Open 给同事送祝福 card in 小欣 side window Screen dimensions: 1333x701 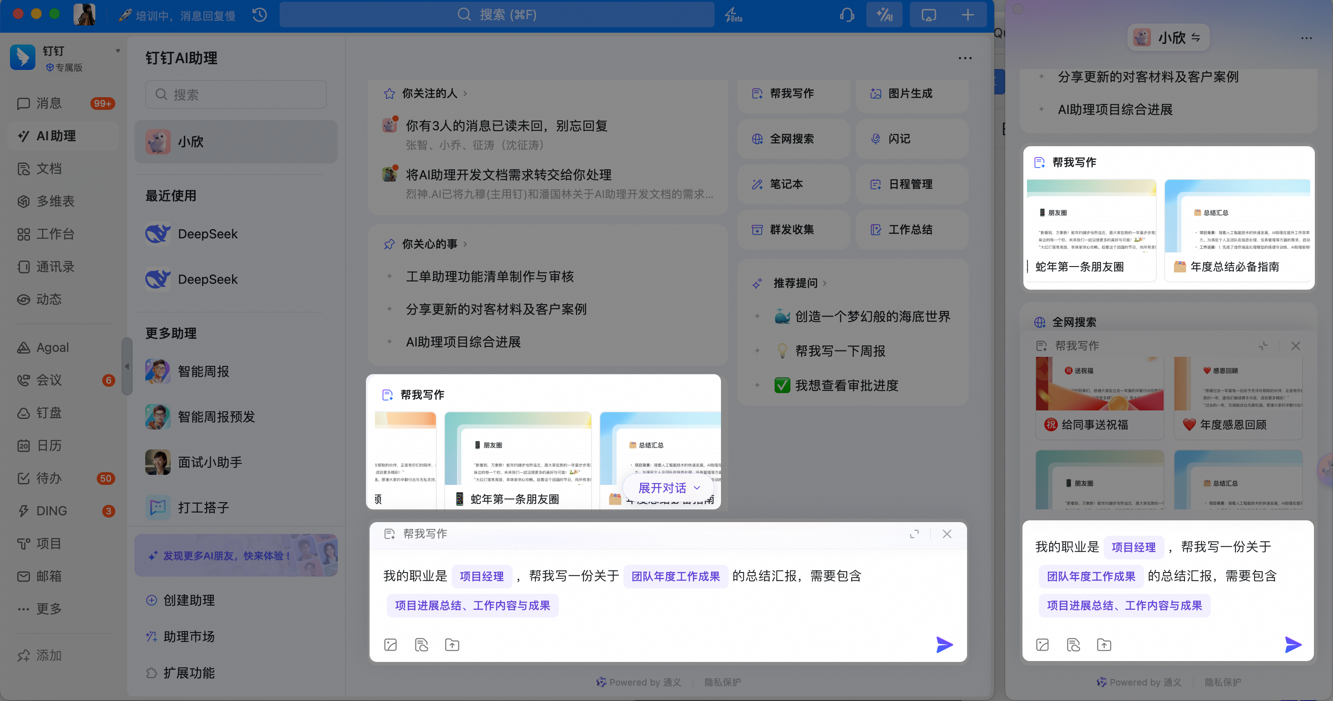point(1100,398)
